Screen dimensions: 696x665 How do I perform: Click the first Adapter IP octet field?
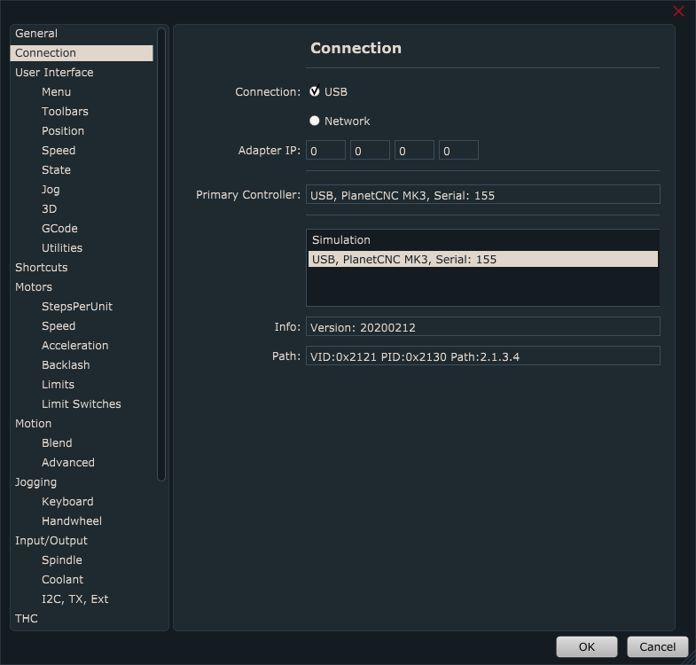(x=325, y=151)
